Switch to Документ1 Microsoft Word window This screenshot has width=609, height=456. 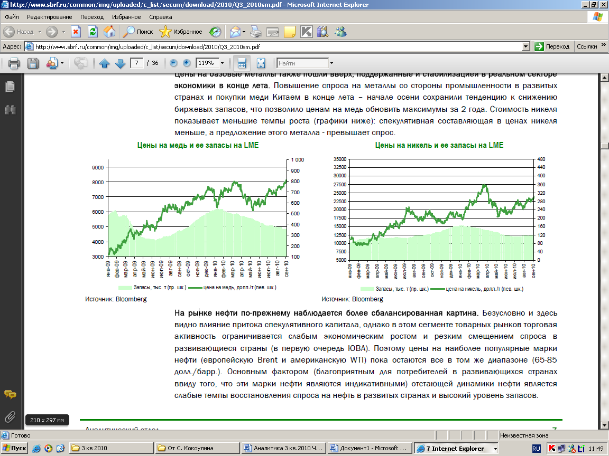point(370,448)
